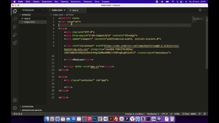
Task: Close the index.html tab
Action: [x=65, y=10]
